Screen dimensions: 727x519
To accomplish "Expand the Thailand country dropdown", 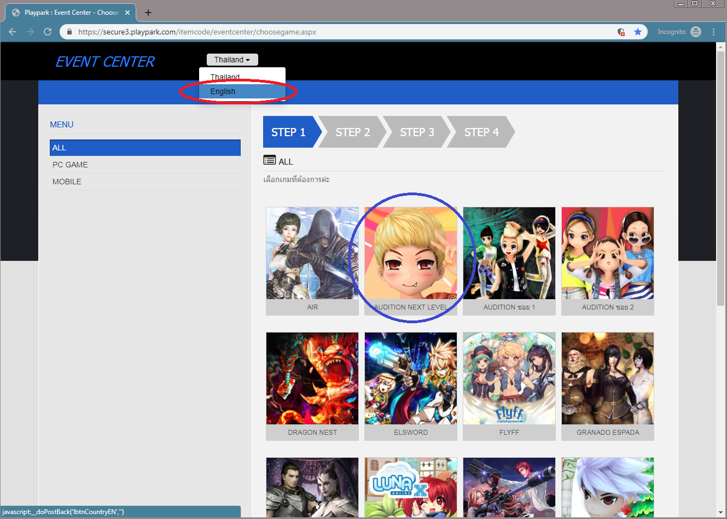I will click(232, 60).
